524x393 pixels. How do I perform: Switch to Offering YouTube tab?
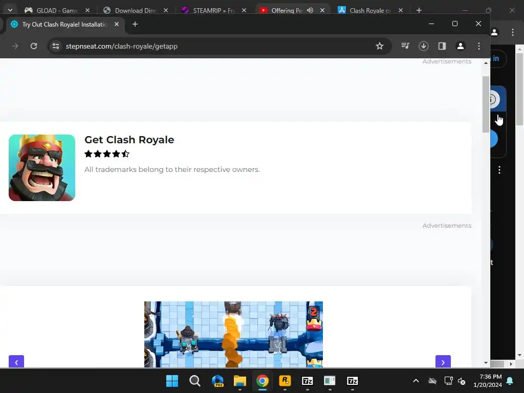(287, 10)
